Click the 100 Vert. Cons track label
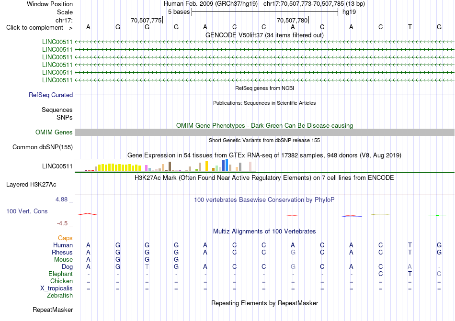 click(27, 211)
